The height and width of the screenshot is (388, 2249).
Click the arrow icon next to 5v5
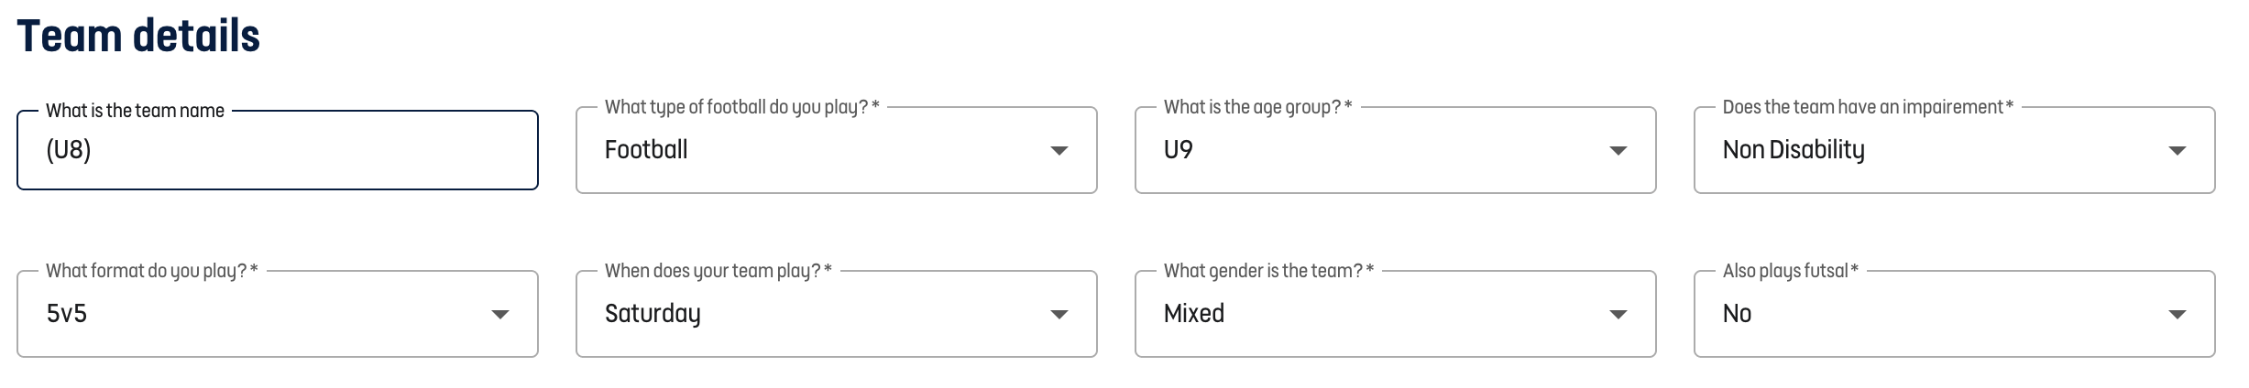point(499,314)
